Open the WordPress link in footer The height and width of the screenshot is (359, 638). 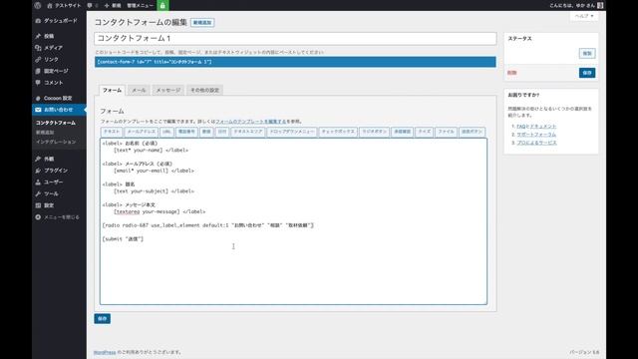(105, 352)
